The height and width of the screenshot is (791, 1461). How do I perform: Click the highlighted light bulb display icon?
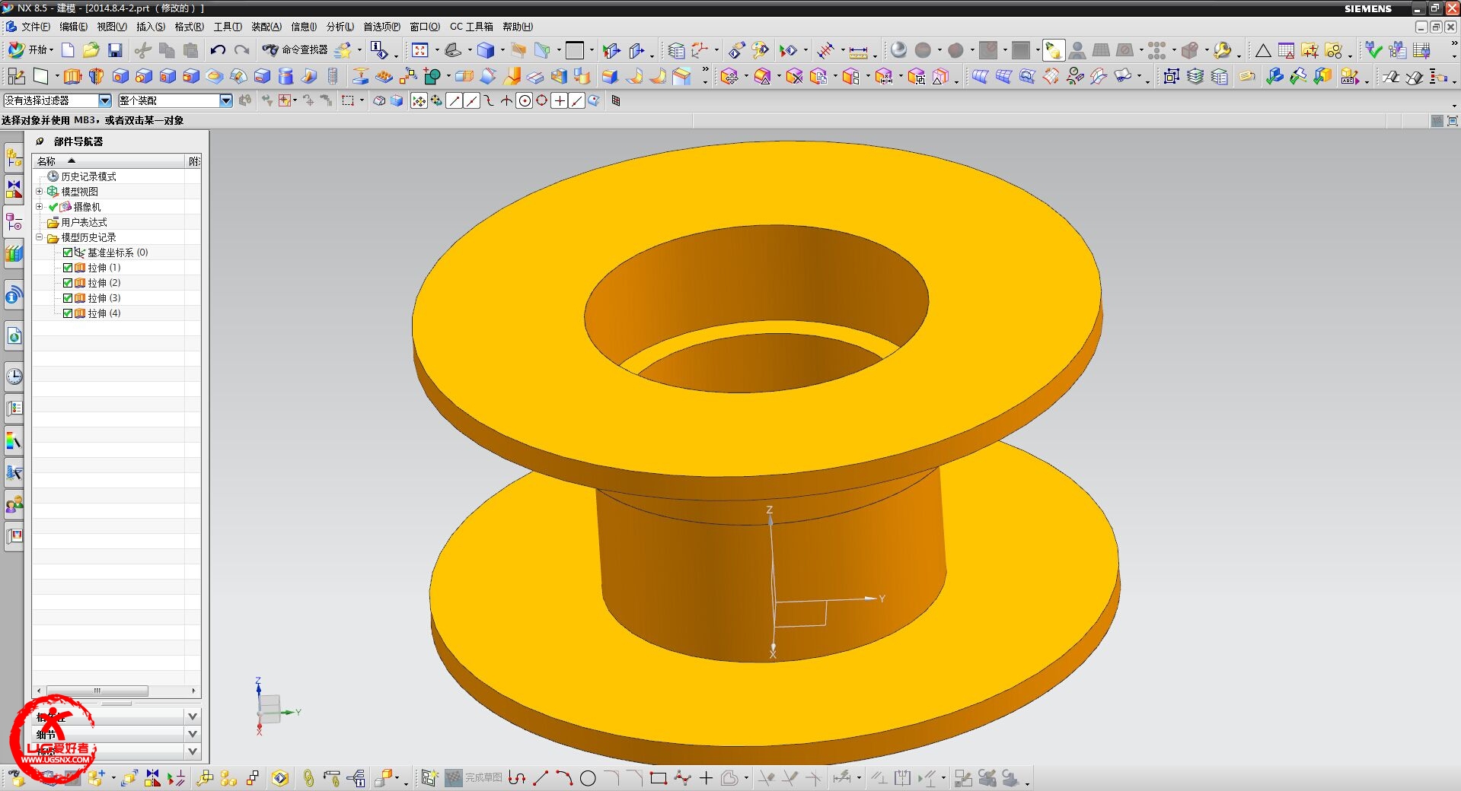[1054, 50]
